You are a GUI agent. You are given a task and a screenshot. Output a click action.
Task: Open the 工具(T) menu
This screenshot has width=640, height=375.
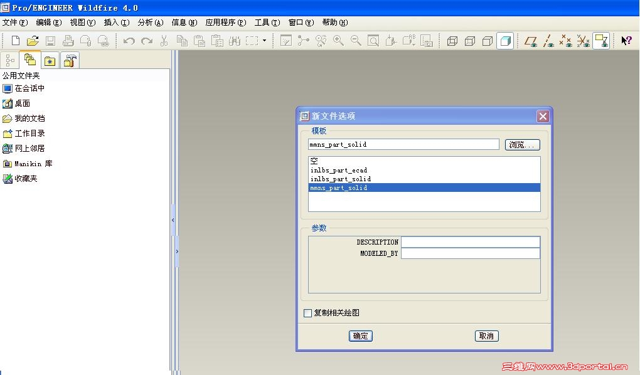point(267,23)
